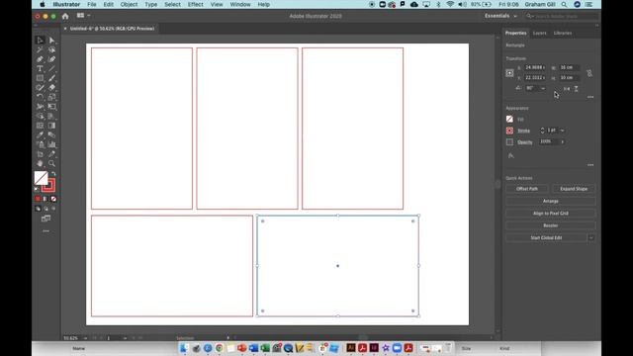The image size is (633, 356).
Task: Open the Home screen icon
Action: [65, 16]
